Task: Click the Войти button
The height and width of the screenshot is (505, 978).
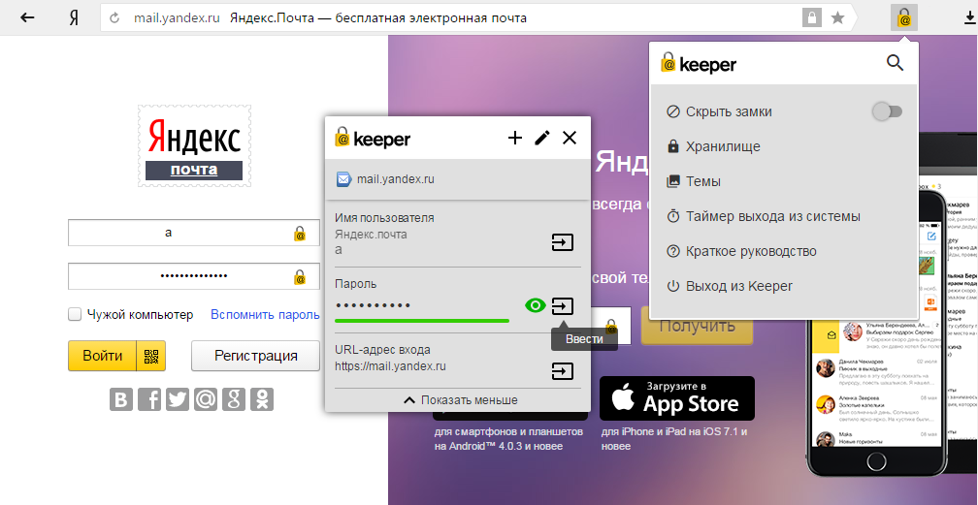Action: tap(103, 356)
